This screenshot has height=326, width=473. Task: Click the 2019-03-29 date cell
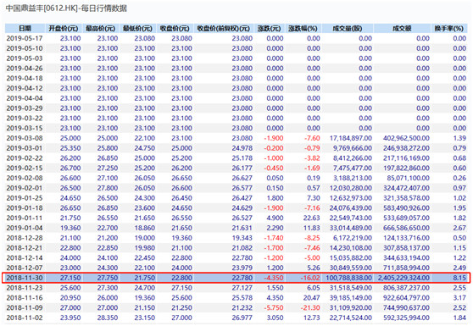pyautogui.click(x=25, y=108)
